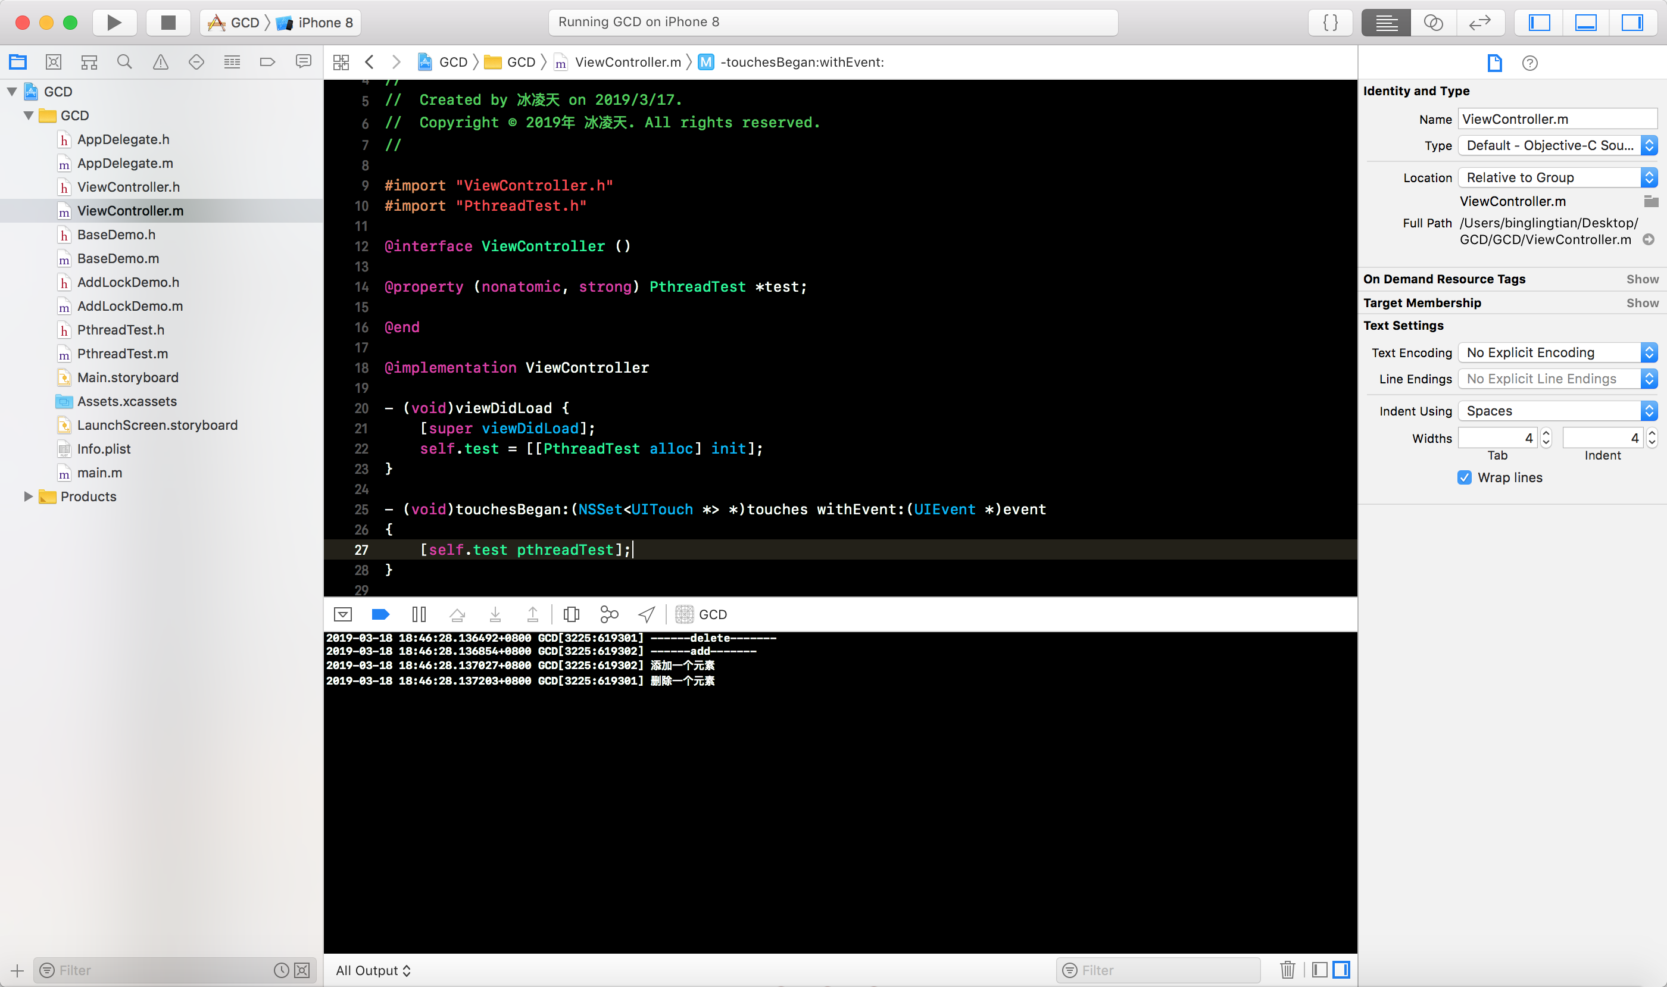Show Target Membership section

tap(1643, 303)
